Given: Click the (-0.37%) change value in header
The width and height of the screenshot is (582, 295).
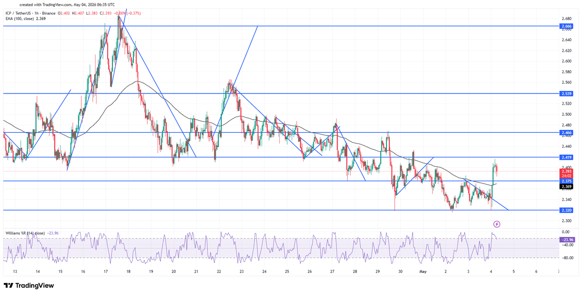Looking at the screenshot, I should pos(133,14).
